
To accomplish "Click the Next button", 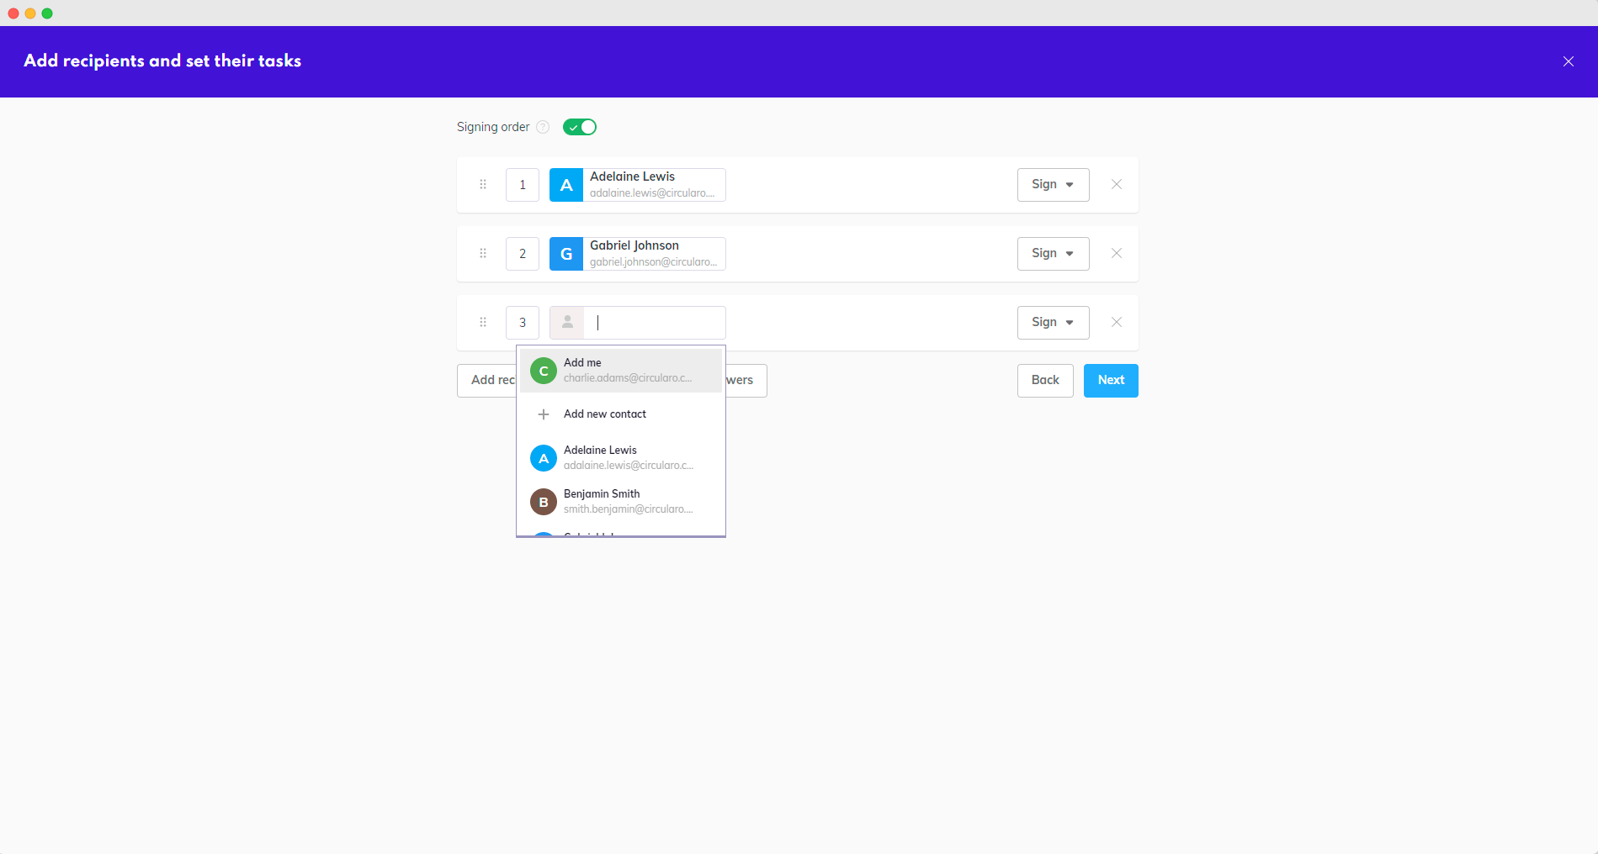I will tap(1110, 381).
